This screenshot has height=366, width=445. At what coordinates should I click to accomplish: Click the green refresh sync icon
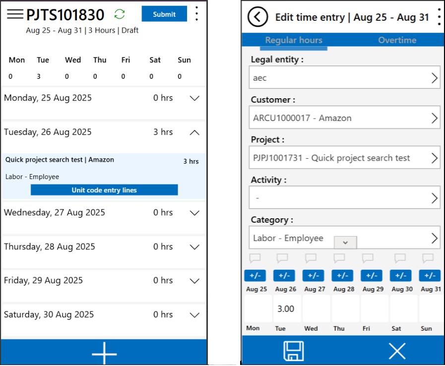tap(120, 14)
